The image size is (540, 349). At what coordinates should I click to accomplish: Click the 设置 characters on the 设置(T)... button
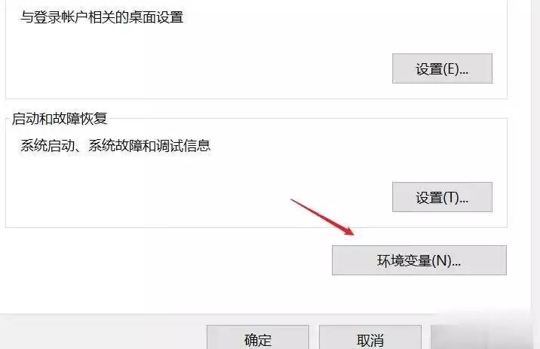[x=429, y=198]
